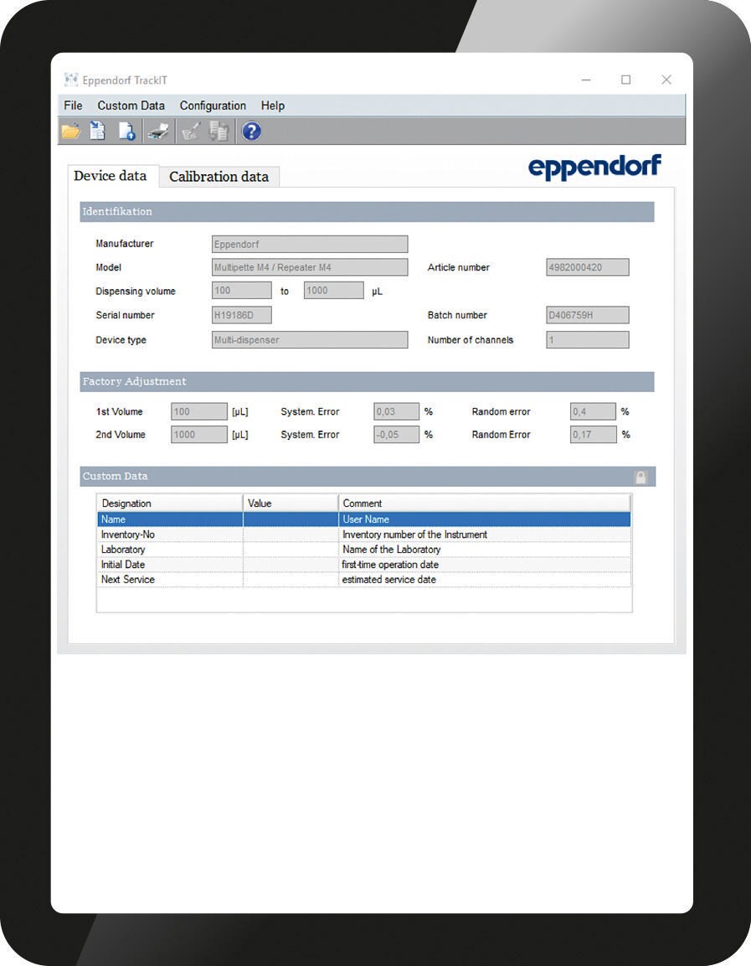Open the Help menu
The width and height of the screenshot is (751, 966).
tap(273, 106)
